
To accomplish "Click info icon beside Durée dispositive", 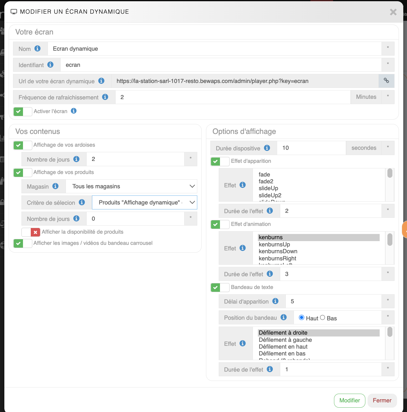I will click(x=267, y=148).
